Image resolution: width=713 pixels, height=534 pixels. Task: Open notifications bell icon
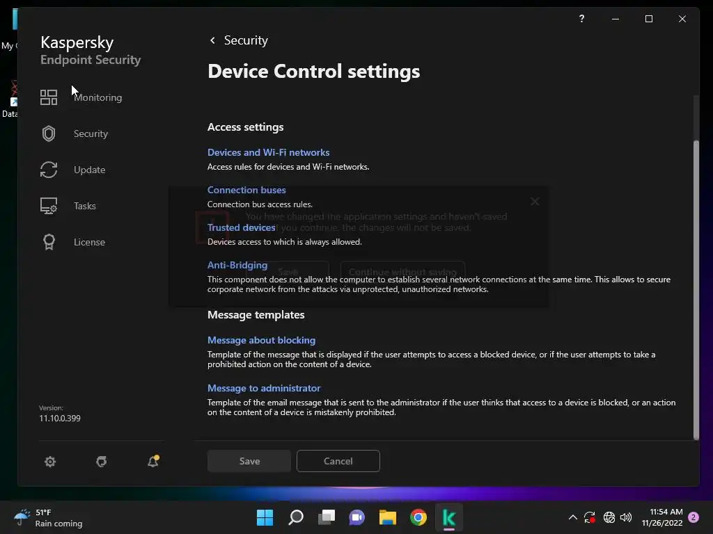click(x=153, y=462)
